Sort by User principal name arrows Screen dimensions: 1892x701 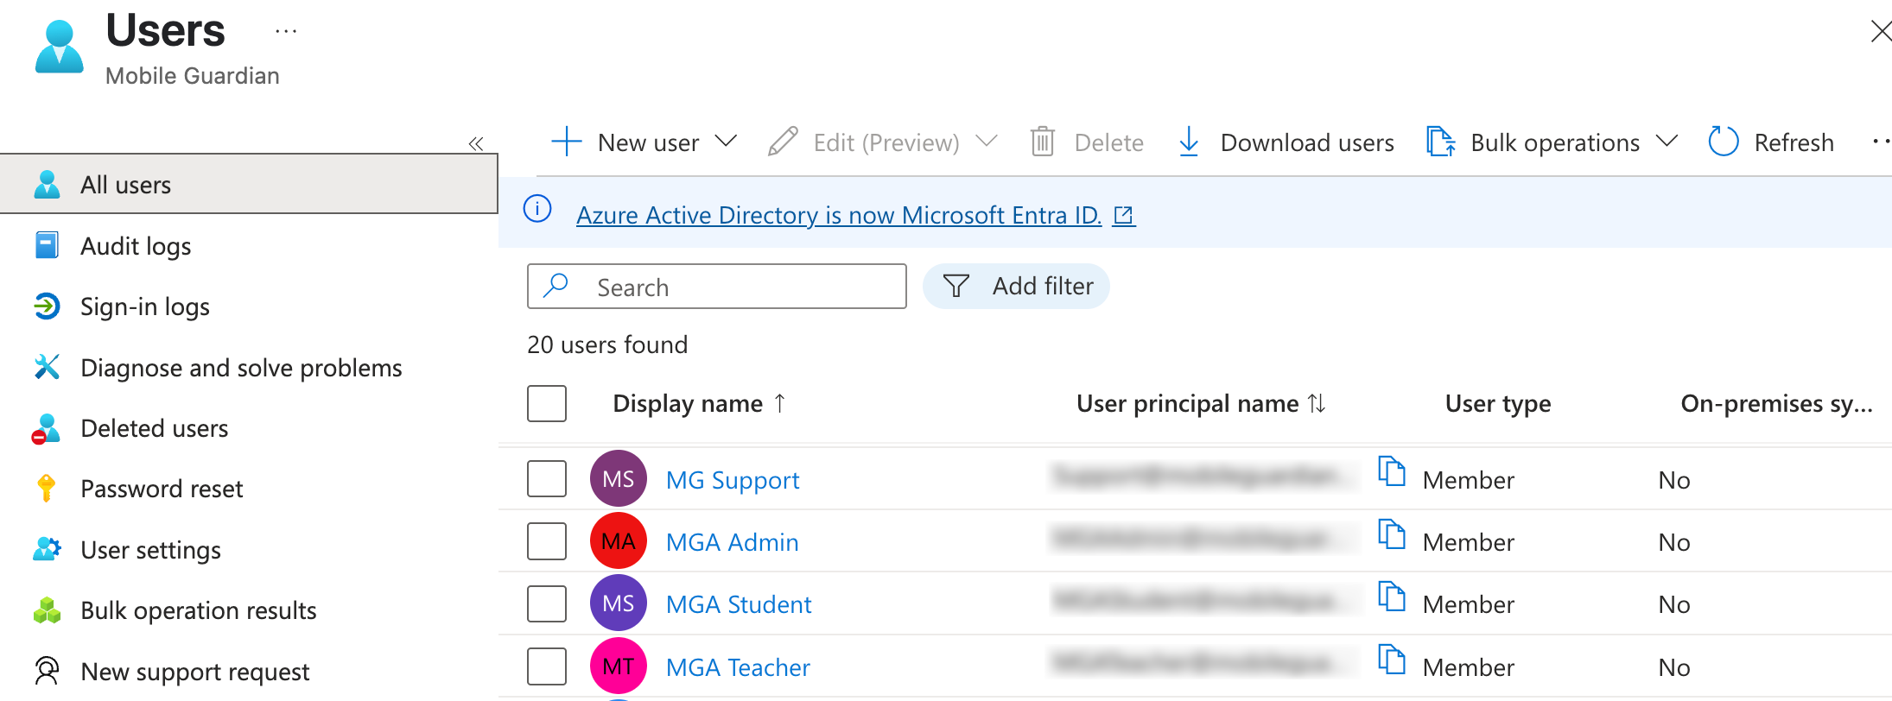[x=1317, y=403]
